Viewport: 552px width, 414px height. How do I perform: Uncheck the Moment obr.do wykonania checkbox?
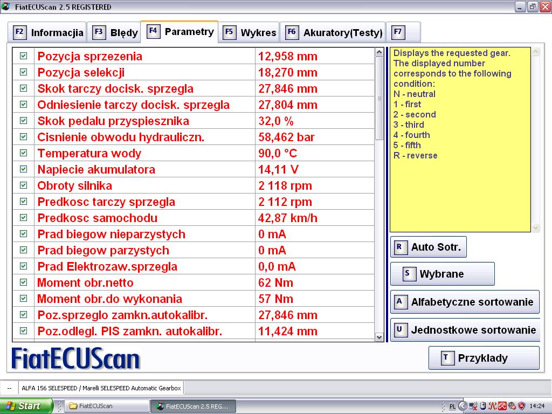click(24, 299)
